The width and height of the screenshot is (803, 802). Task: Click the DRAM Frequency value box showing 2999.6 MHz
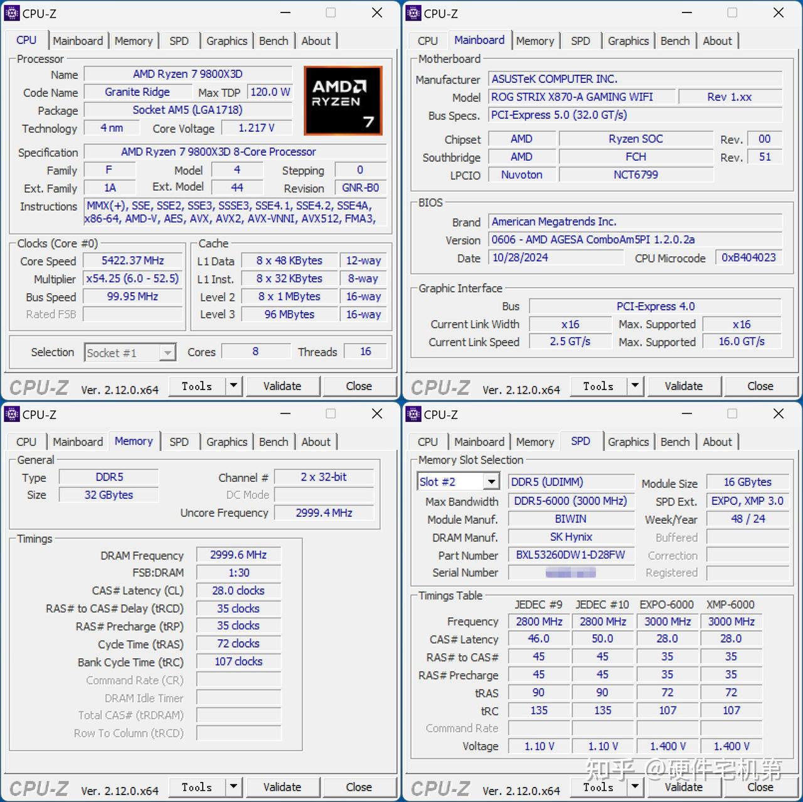click(238, 555)
